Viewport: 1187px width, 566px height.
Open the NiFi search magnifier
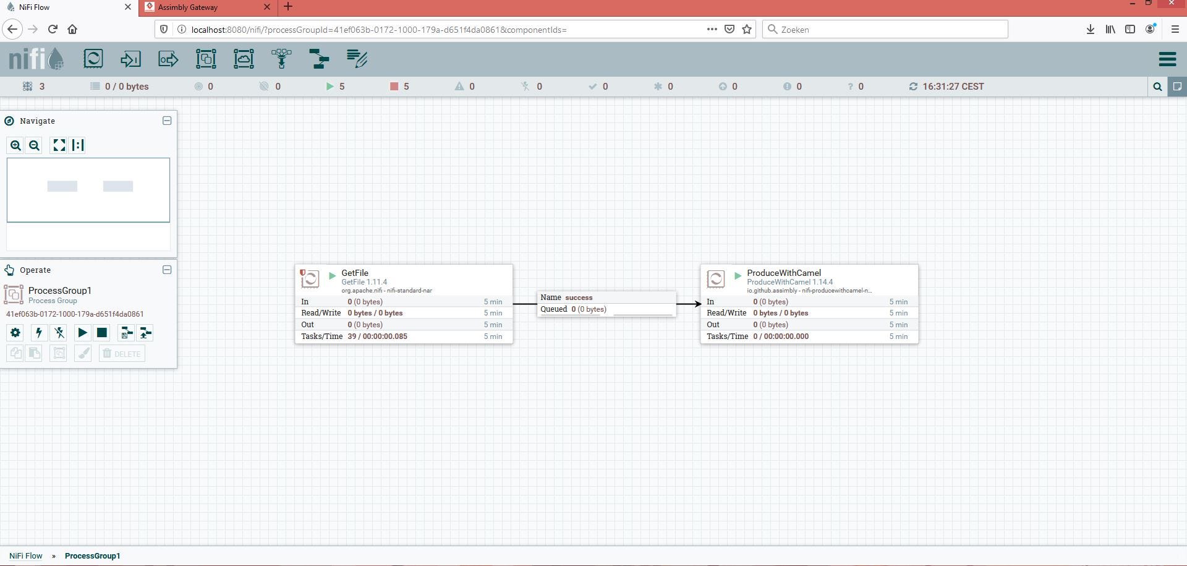[x=1157, y=87]
